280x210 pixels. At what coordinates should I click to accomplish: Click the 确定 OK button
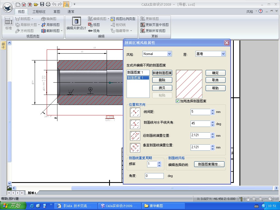[x=215, y=73]
